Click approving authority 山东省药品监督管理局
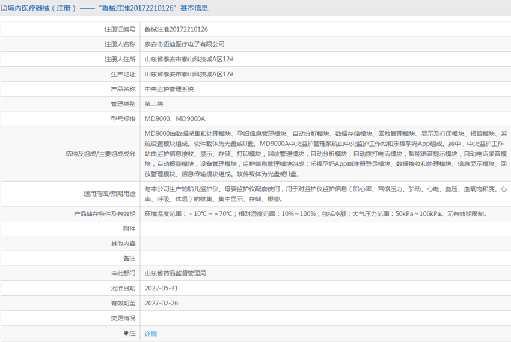 [x=176, y=273]
